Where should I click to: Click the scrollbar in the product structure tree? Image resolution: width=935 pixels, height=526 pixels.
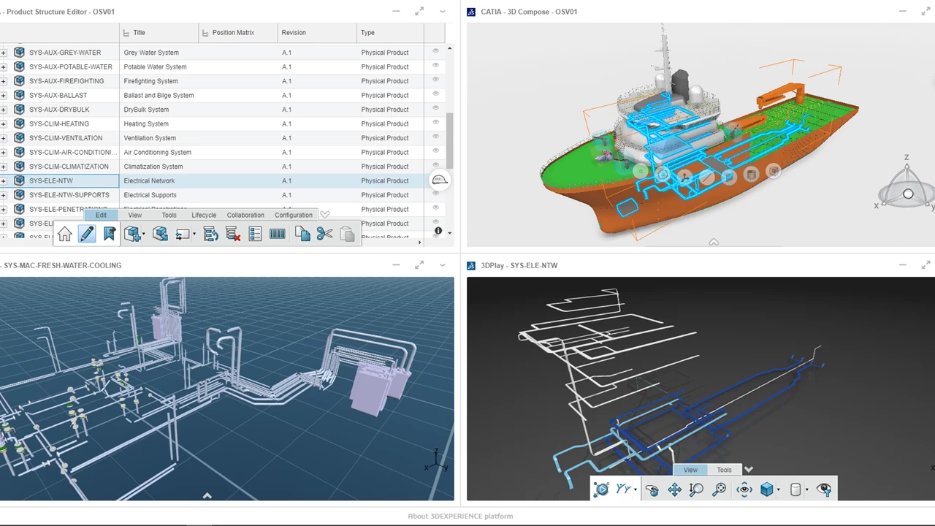point(451,139)
